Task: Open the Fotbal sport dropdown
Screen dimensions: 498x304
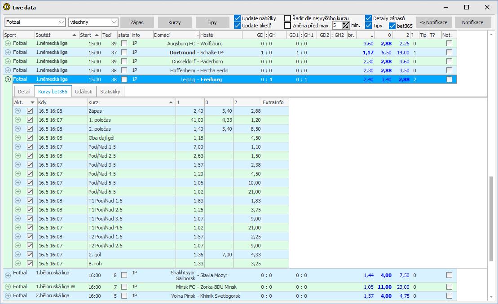Action: pyautogui.click(x=62, y=22)
